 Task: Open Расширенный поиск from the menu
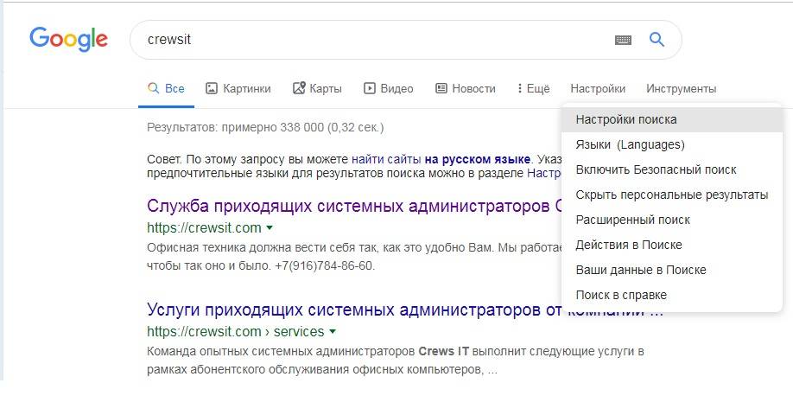(x=672, y=220)
